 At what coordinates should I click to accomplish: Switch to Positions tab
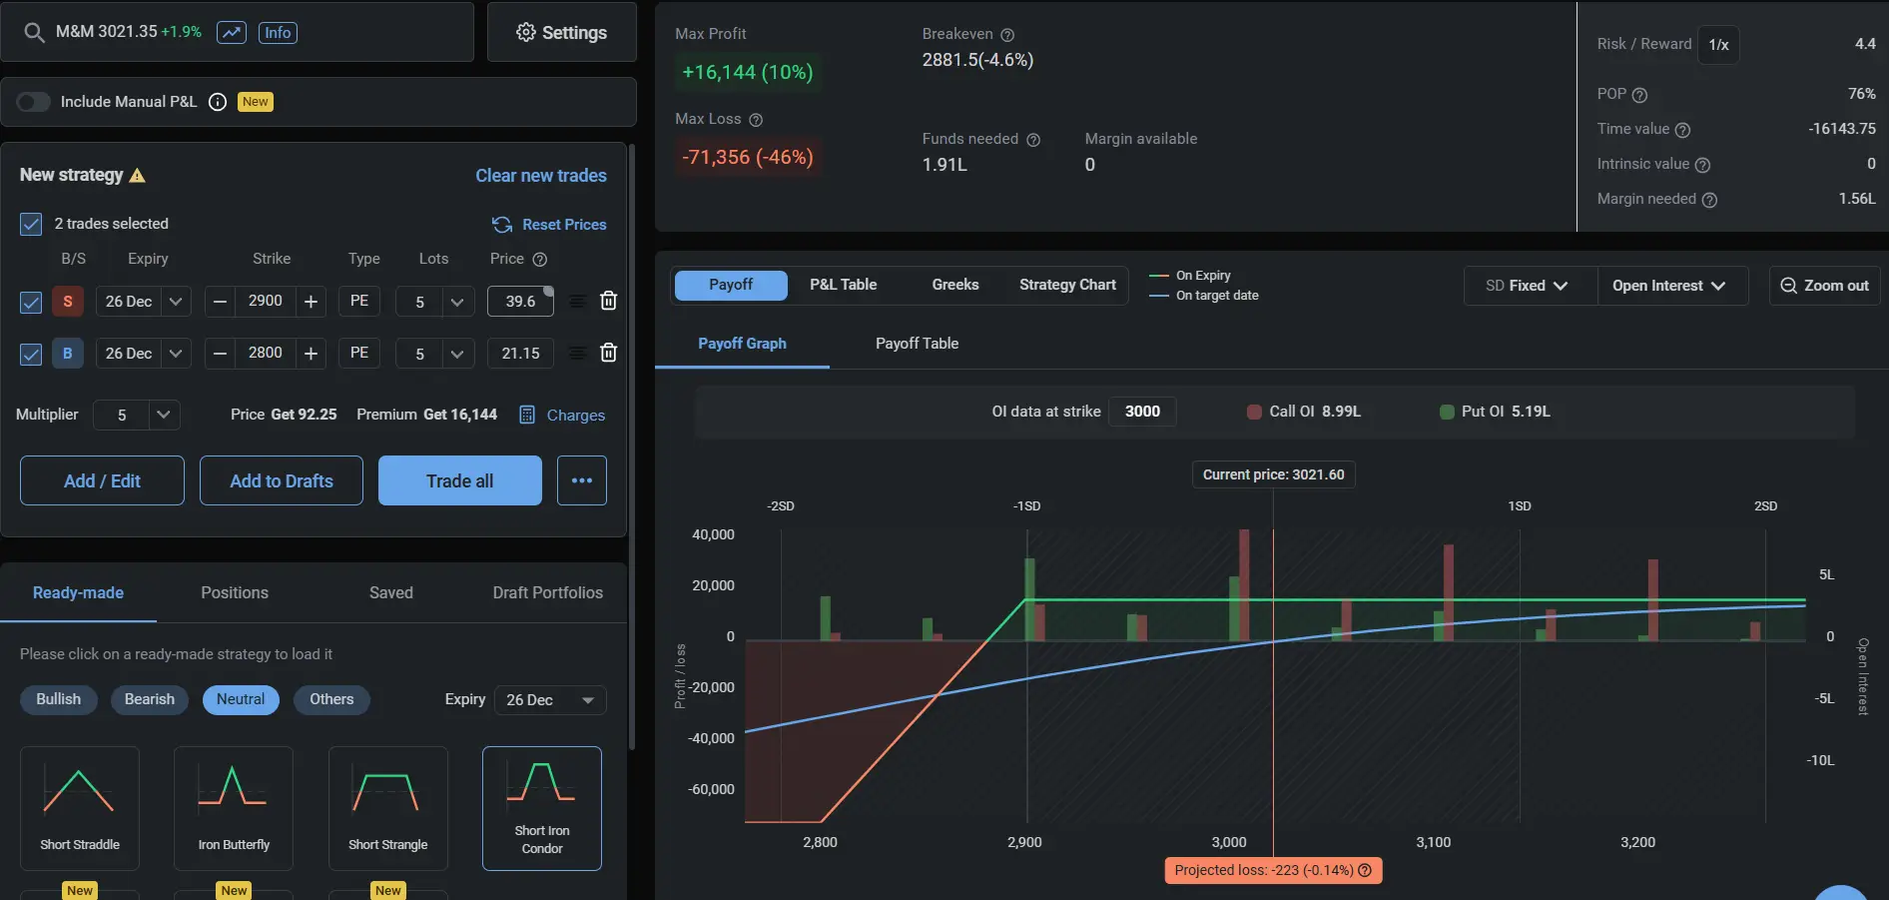pyautogui.click(x=235, y=592)
